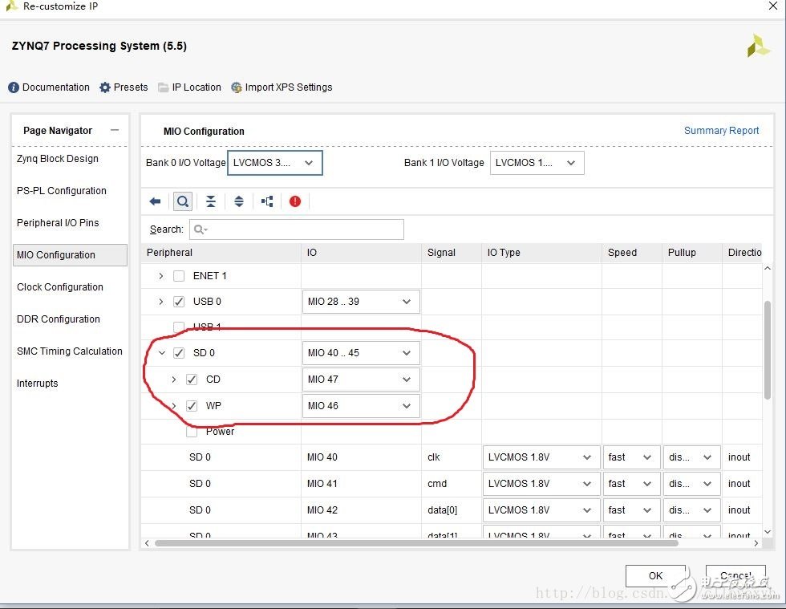Click the OK button
This screenshot has width=786, height=609.
point(655,575)
